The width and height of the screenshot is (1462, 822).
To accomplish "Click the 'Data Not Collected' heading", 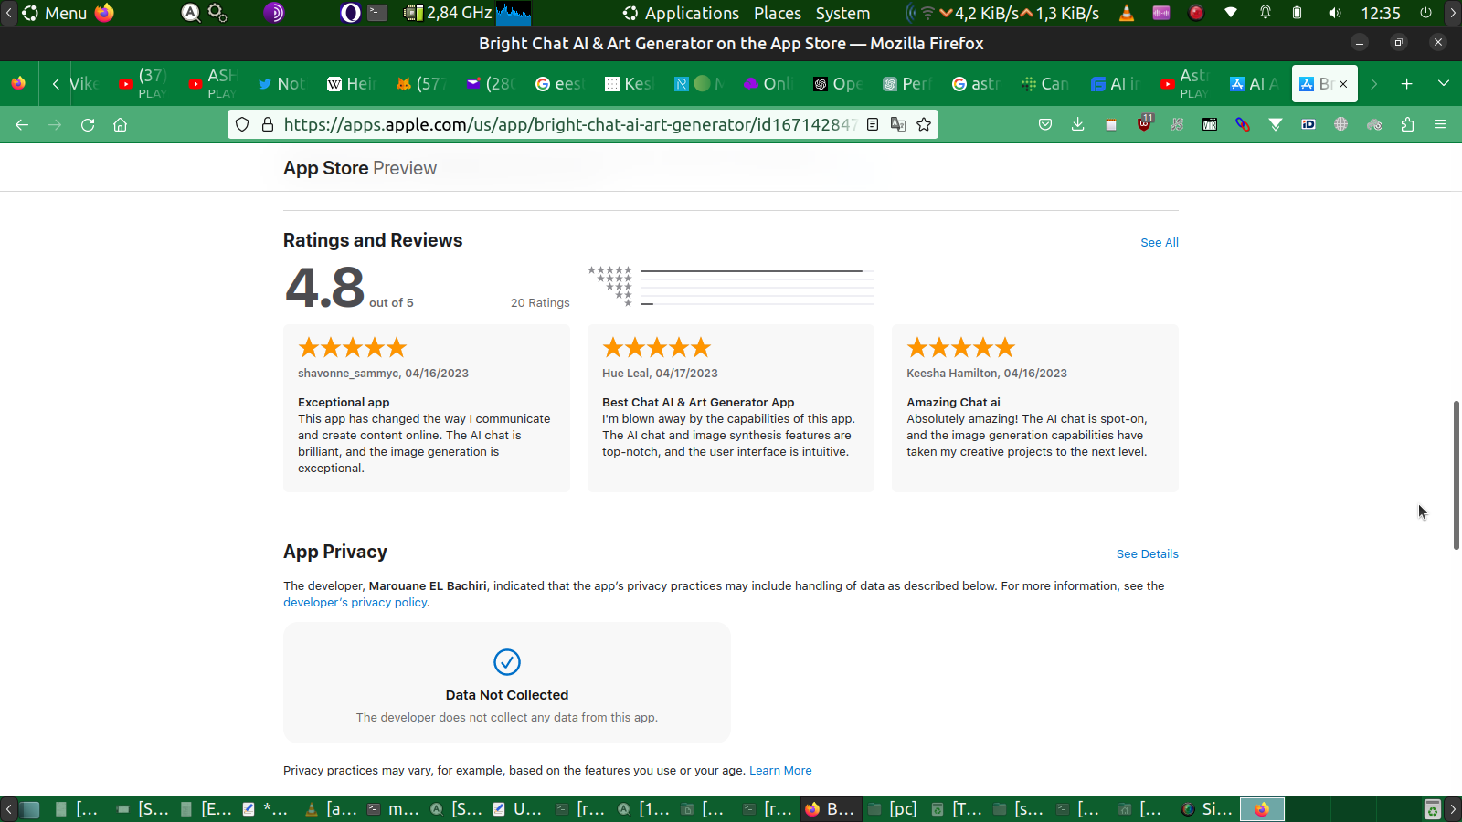I will [507, 695].
